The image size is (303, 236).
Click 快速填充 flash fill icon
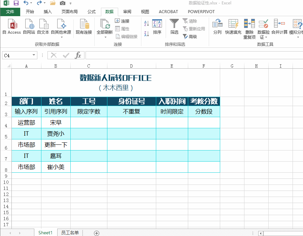pyautogui.click(x=233, y=24)
